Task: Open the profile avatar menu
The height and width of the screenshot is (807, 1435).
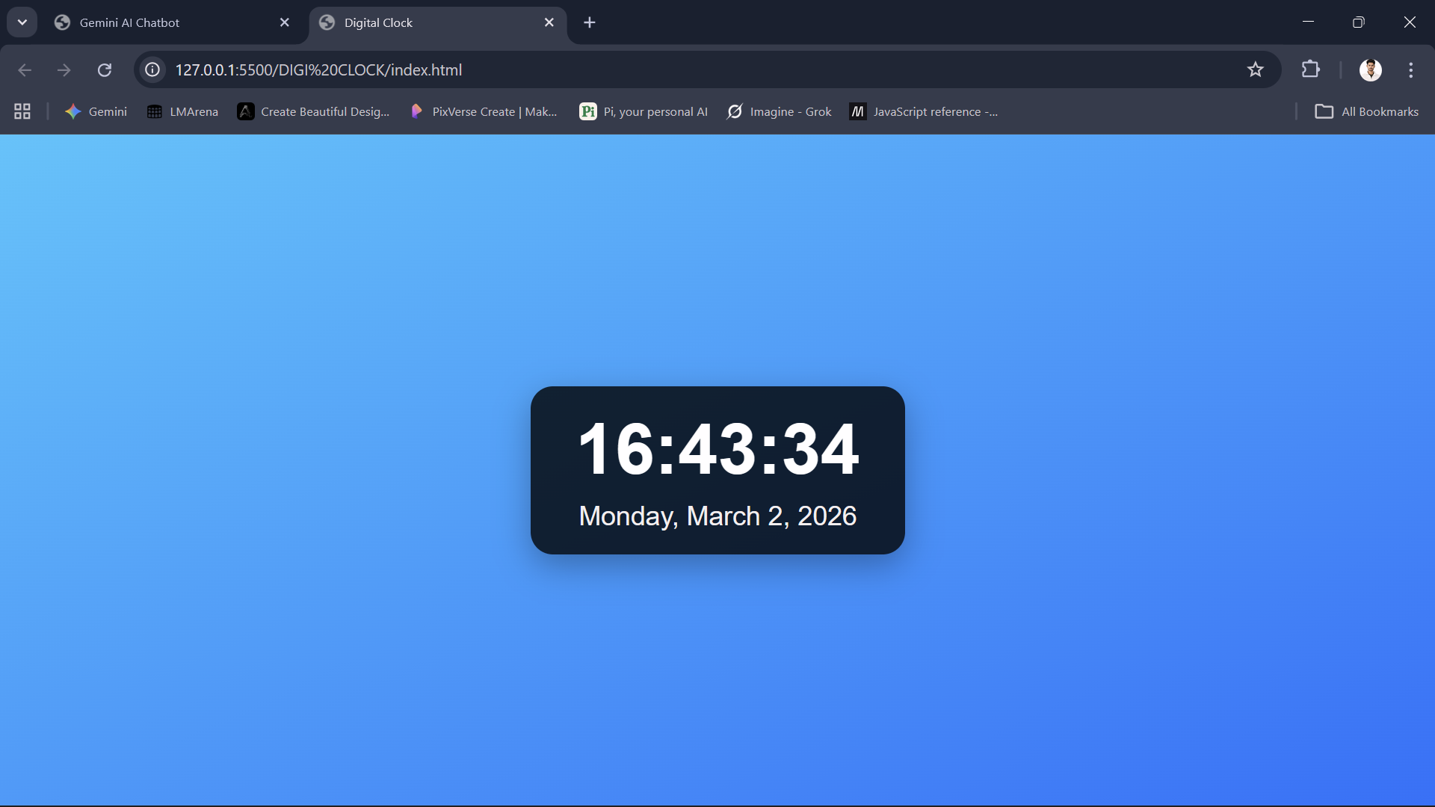Action: 1370,69
